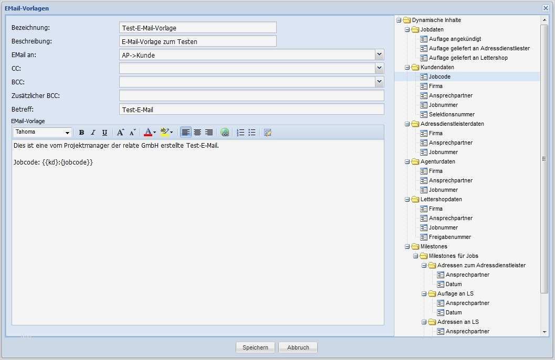Screen dimensions: 555x360
Task: Insert numbered list
Action: [240, 133]
